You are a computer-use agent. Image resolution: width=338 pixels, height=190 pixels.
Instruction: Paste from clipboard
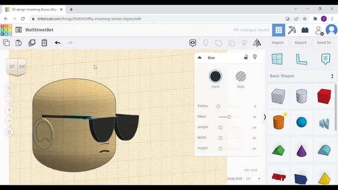[19, 43]
